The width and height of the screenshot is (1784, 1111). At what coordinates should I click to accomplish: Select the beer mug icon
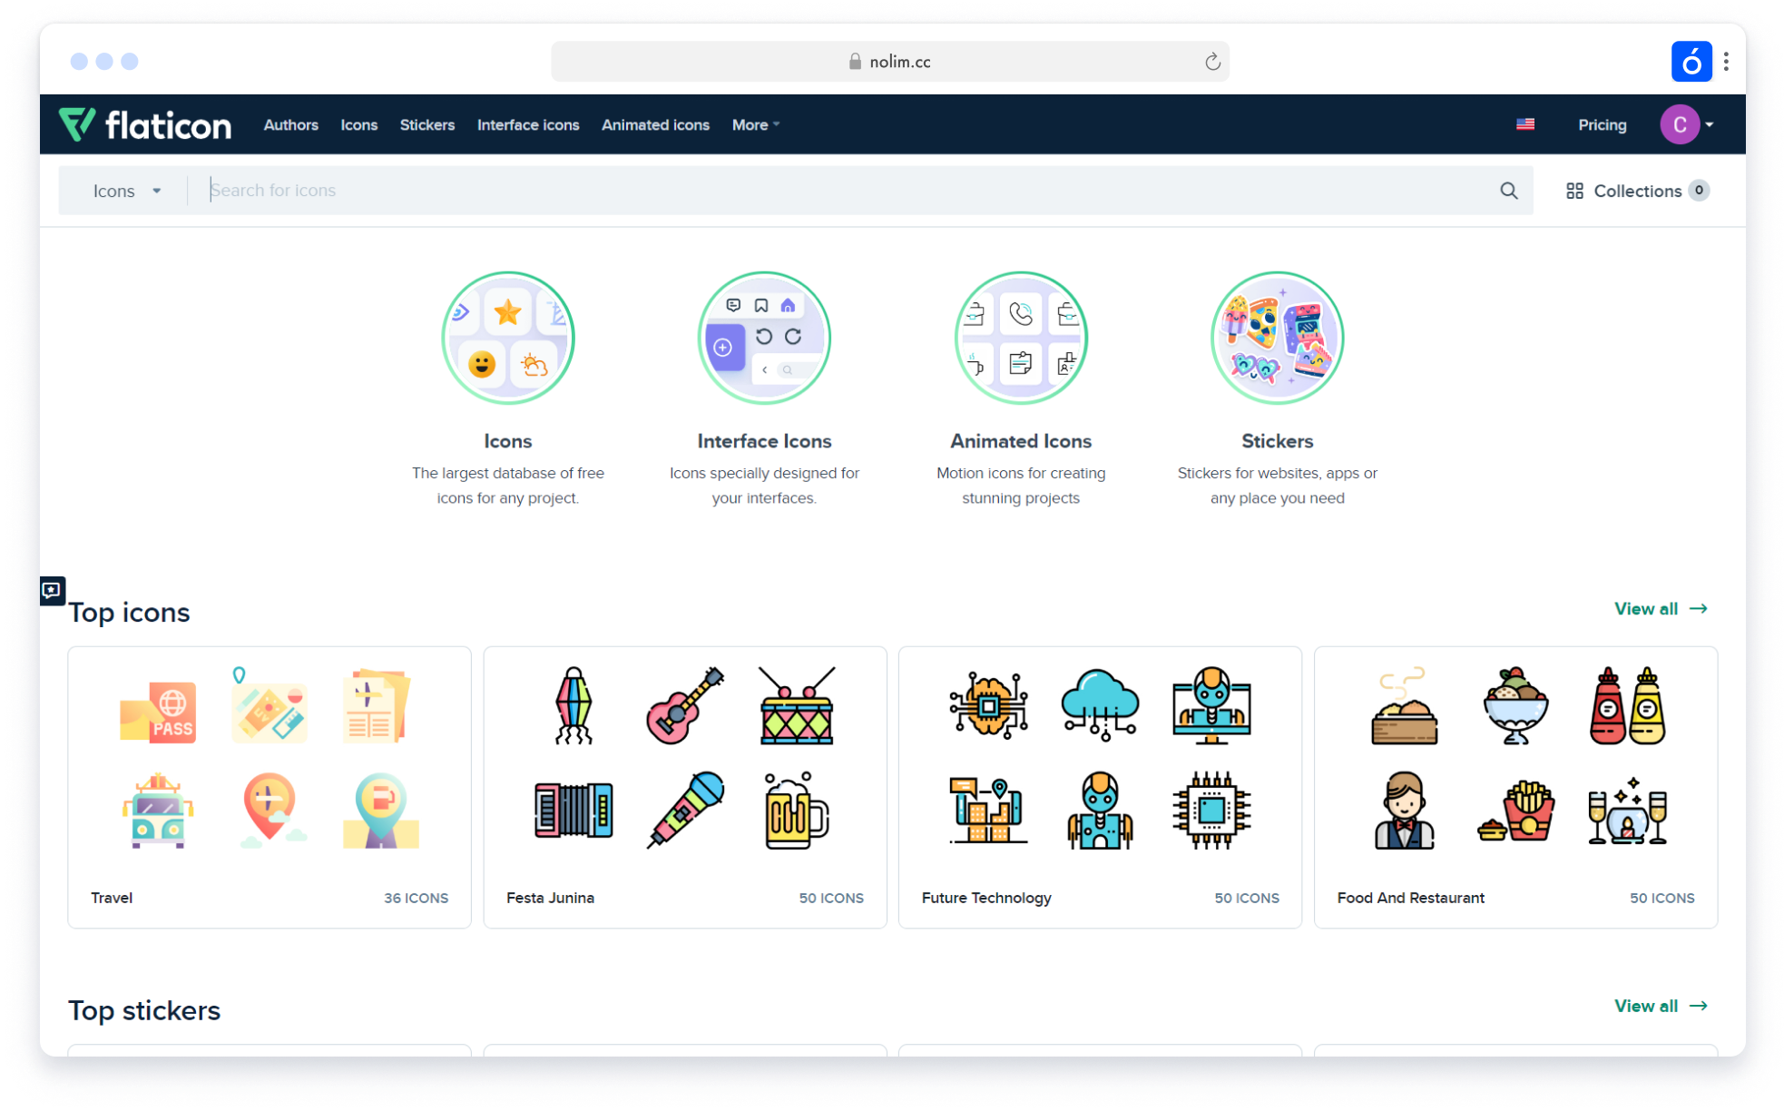(x=797, y=811)
